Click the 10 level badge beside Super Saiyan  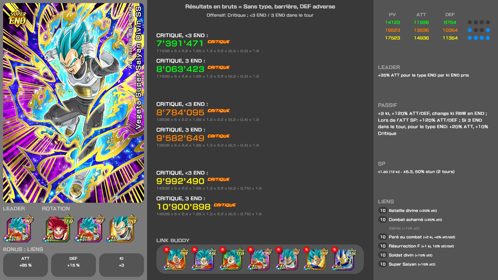tap(383, 264)
